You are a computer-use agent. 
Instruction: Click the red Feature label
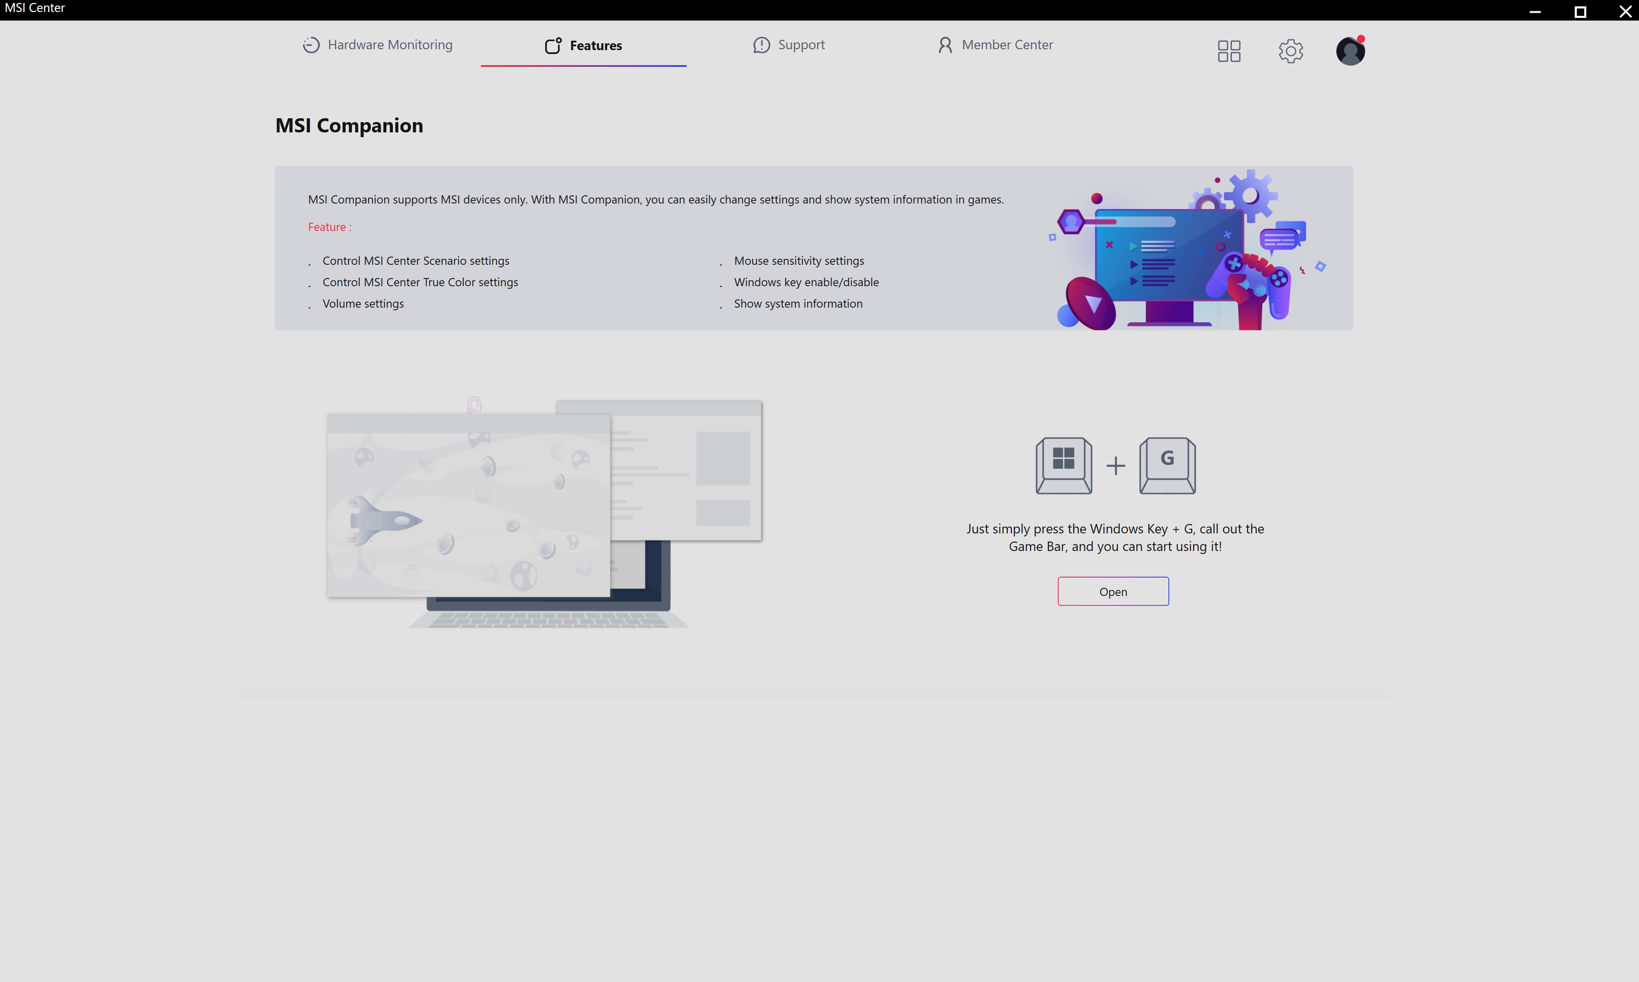pos(329,227)
